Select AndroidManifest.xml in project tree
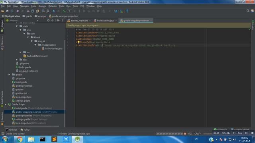Image resolution: width=255 pixels, height=143 pixels. point(35,56)
